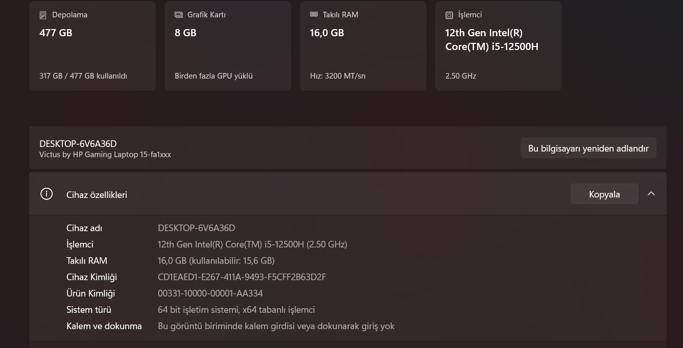This screenshot has width=683, height=348.
Task: Select the i5-12500H processor tile
Action: point(499,46)
